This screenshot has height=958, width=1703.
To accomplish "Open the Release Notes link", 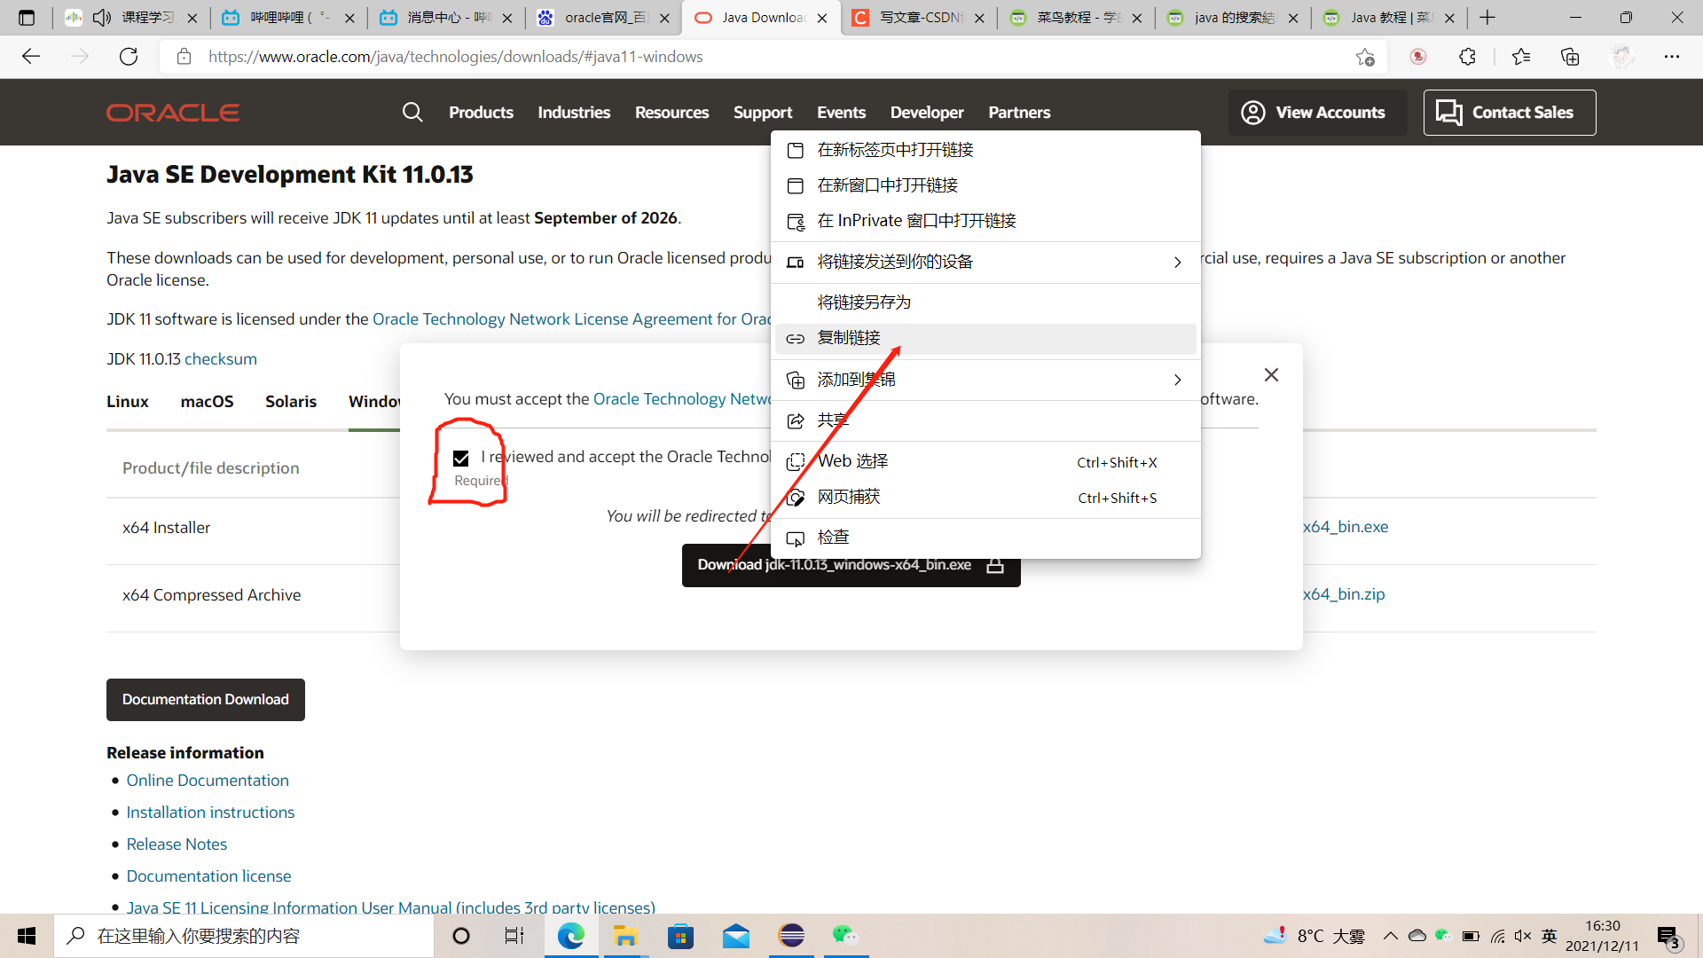I will pyautogui.click(x=177, y=844).
